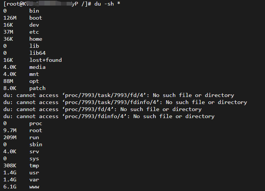This screenshot has width=265, height=191.
Task: Click the 'lost+found' directory name
Action: (x=46, y=60)
